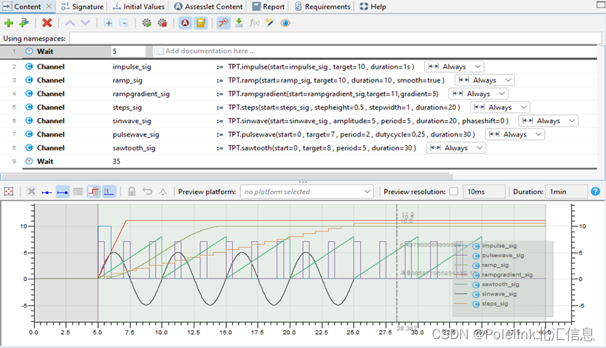Click the 10ms preview resolution field
Screen dimensions: 606x348
(x=484, y=192)
